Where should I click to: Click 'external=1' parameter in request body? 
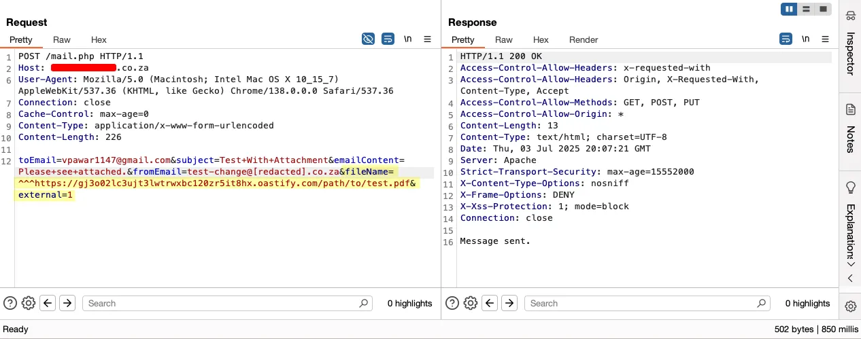tap(46, 195)
